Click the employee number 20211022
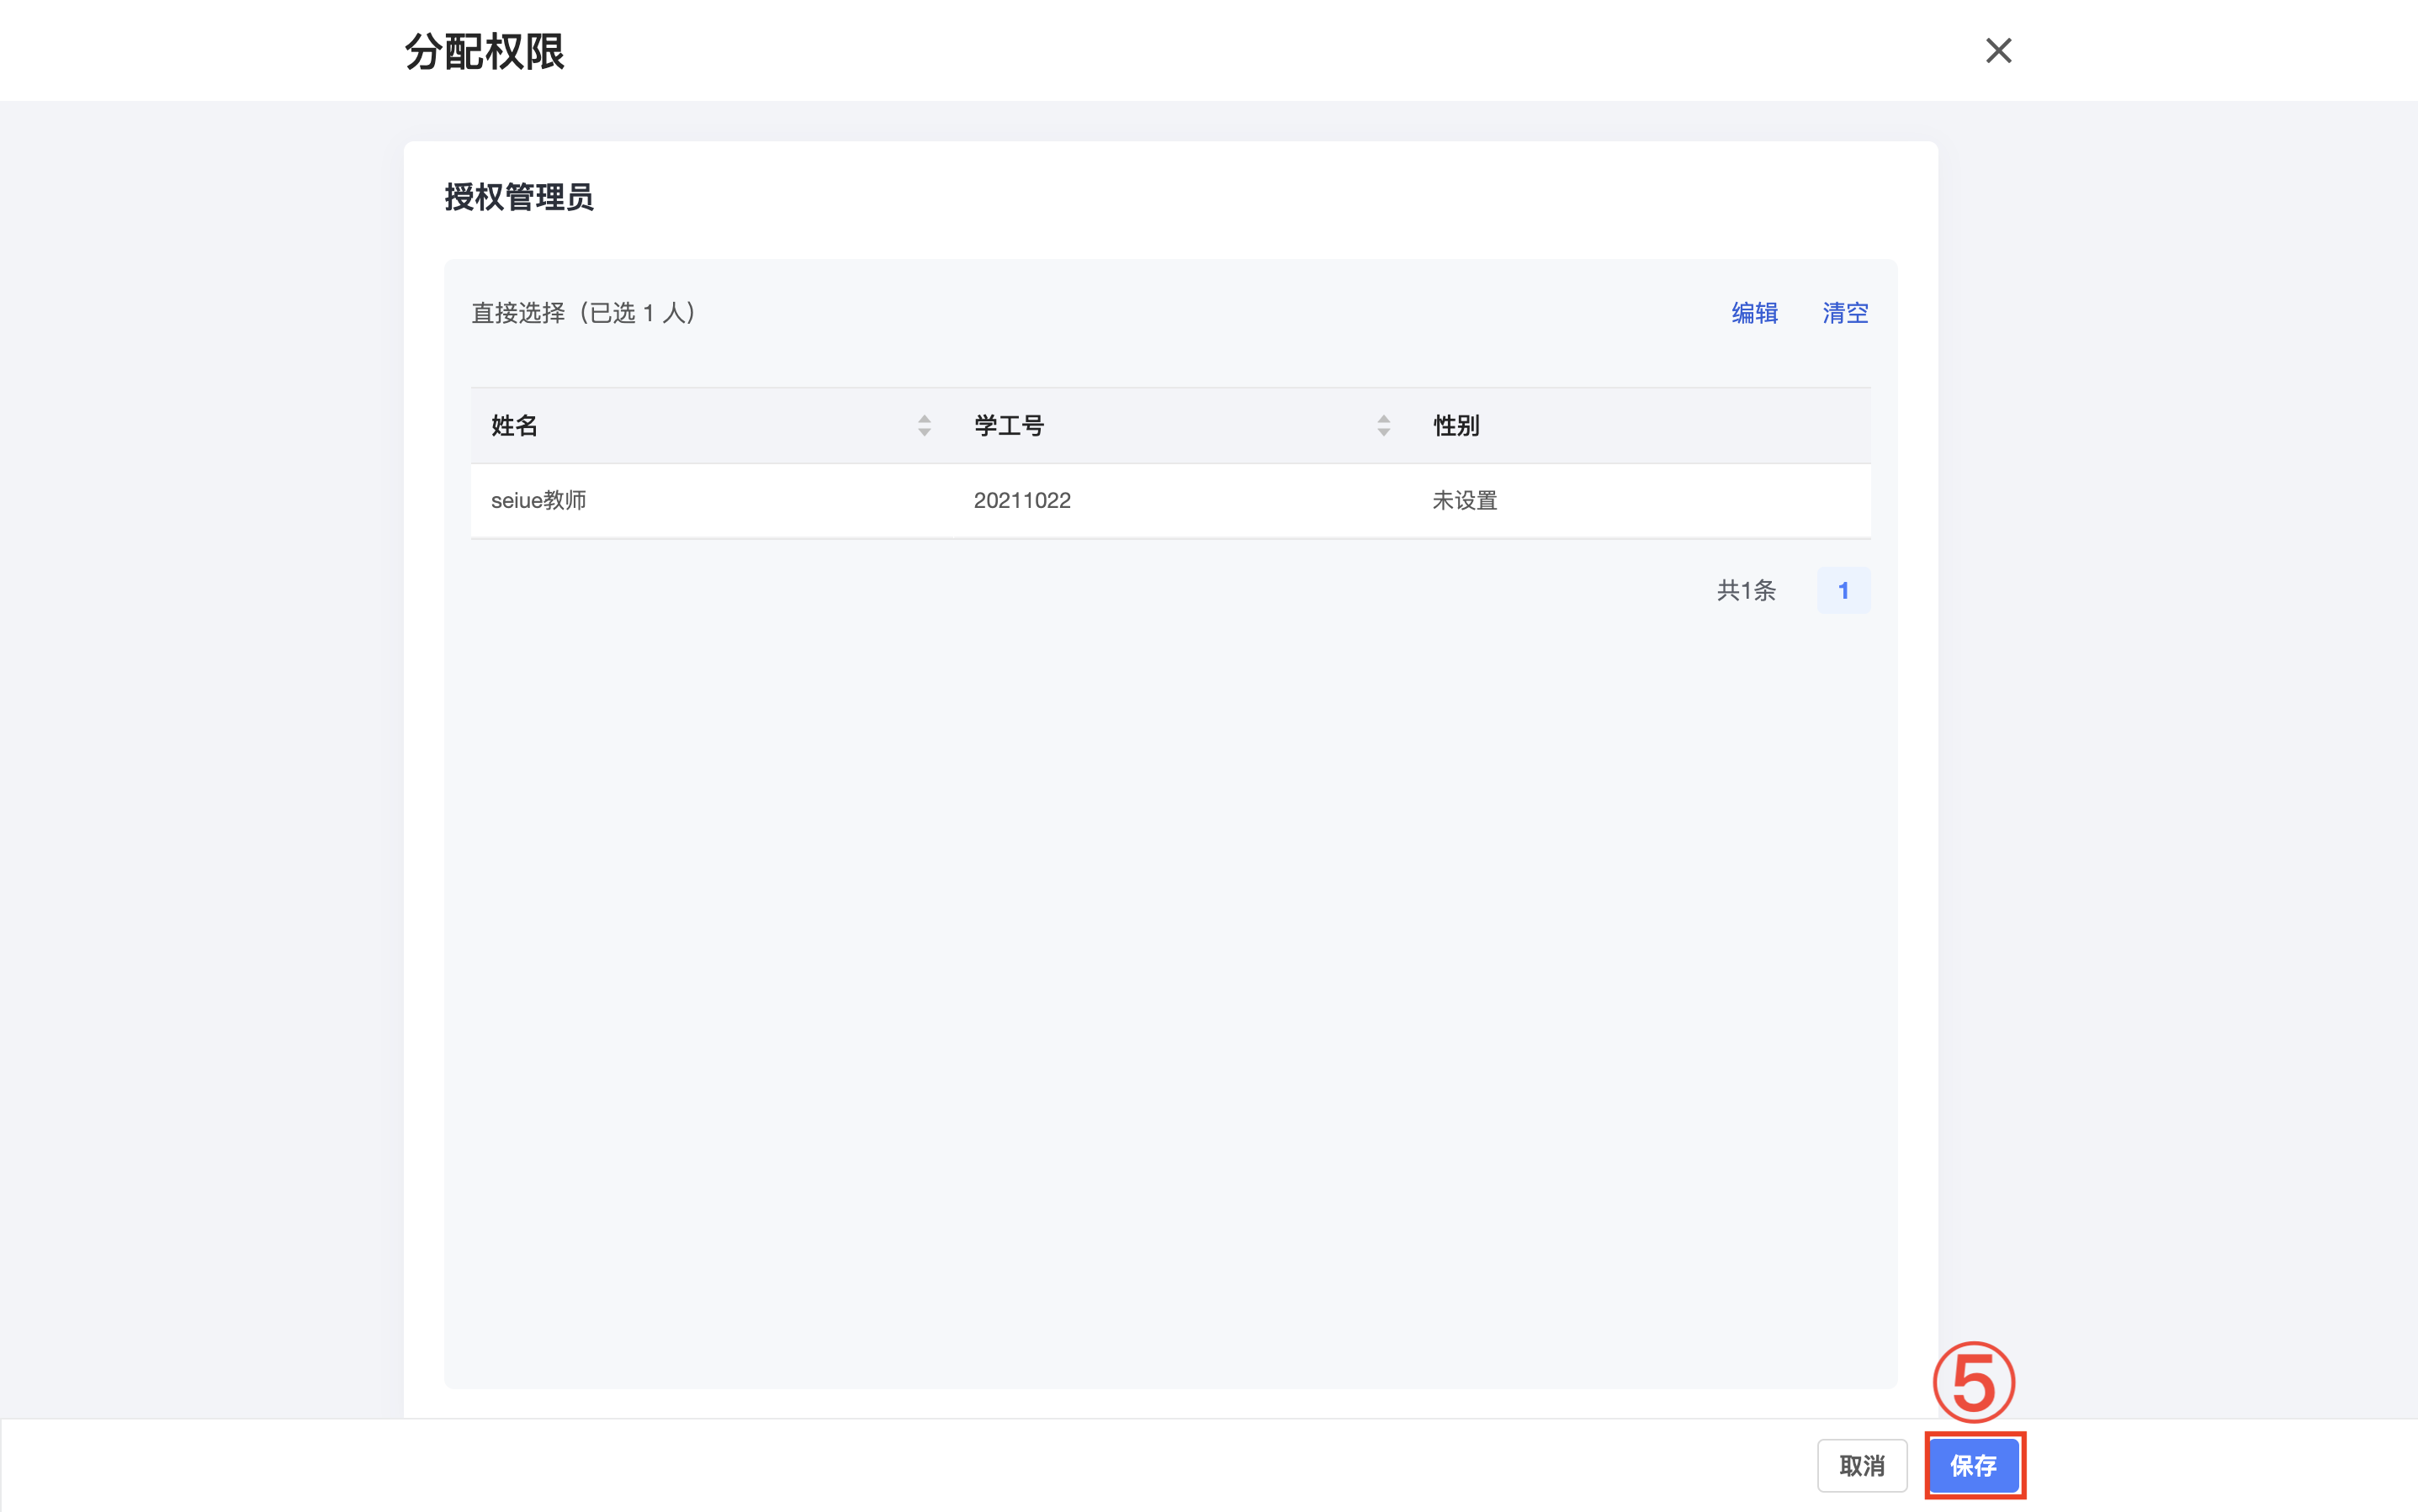Image resolution: width=2418 pixels, height=1512 pixels. [x=1021, y=500]
